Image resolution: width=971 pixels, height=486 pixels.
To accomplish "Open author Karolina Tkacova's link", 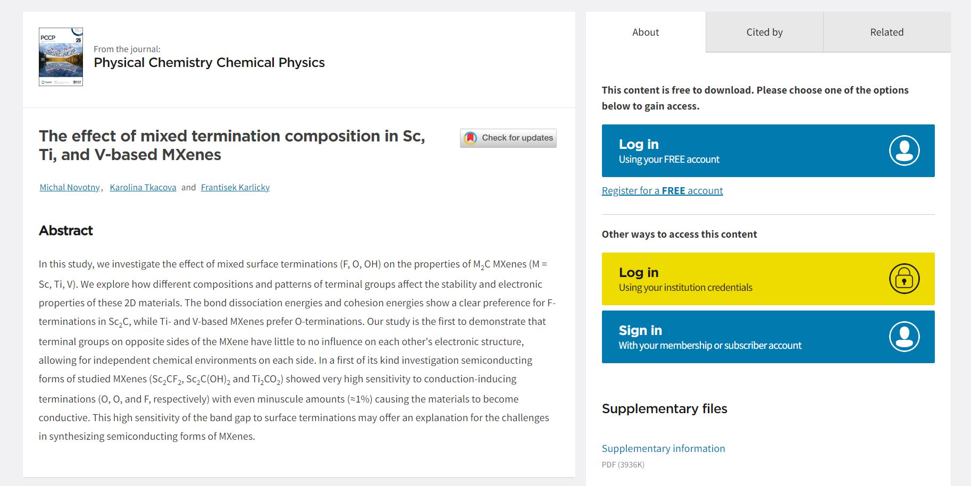I will 143,187.
